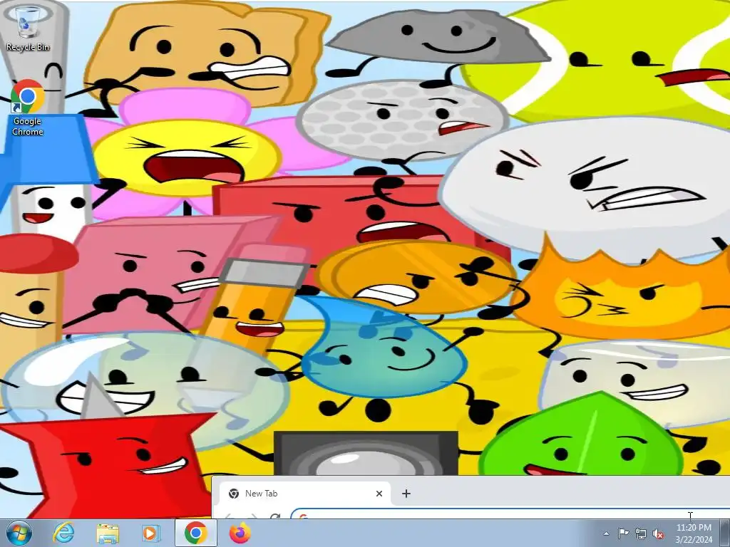
Task: Launch Internet Explorer from the taskbar
Action: (x=63, y=533)
